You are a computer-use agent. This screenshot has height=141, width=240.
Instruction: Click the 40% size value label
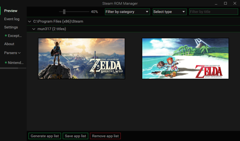coord(94,12)
